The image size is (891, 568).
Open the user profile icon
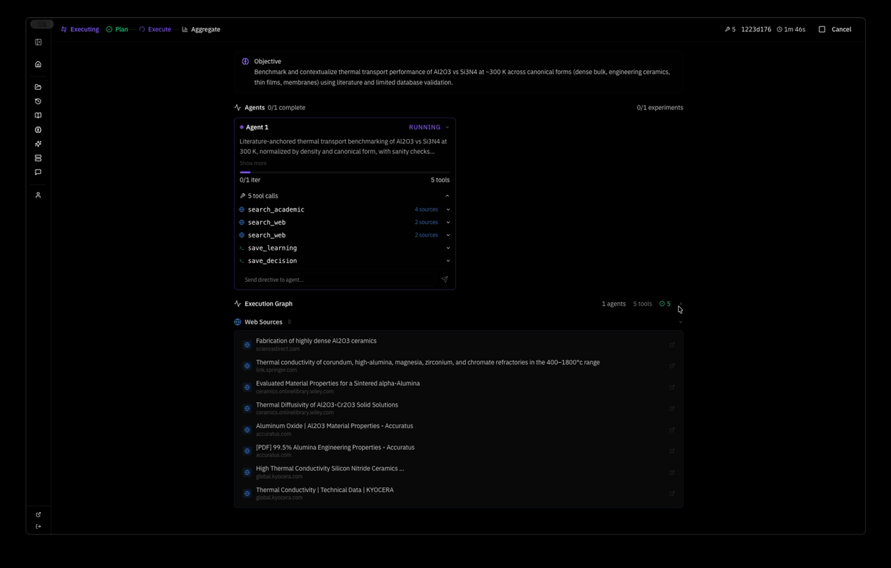[x=38, y=196]
